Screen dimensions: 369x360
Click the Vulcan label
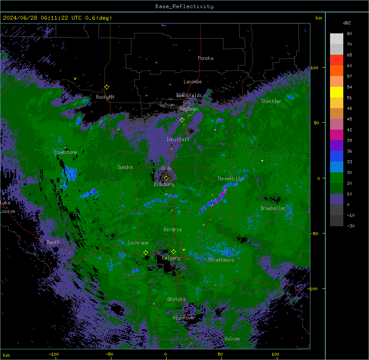232,339
